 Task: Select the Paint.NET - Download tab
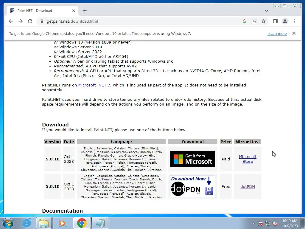pos(43,11)
